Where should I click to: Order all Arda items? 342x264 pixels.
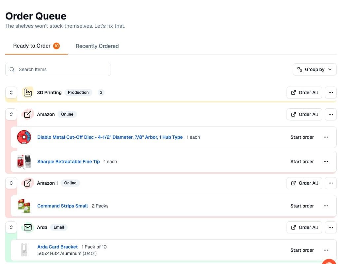pos(304,227)
